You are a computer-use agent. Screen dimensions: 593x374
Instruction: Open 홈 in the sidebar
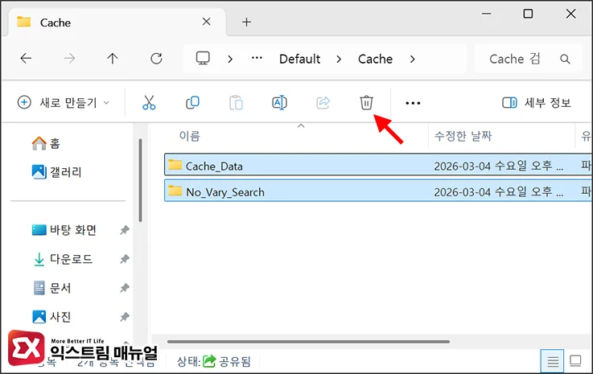pos(46,143)
